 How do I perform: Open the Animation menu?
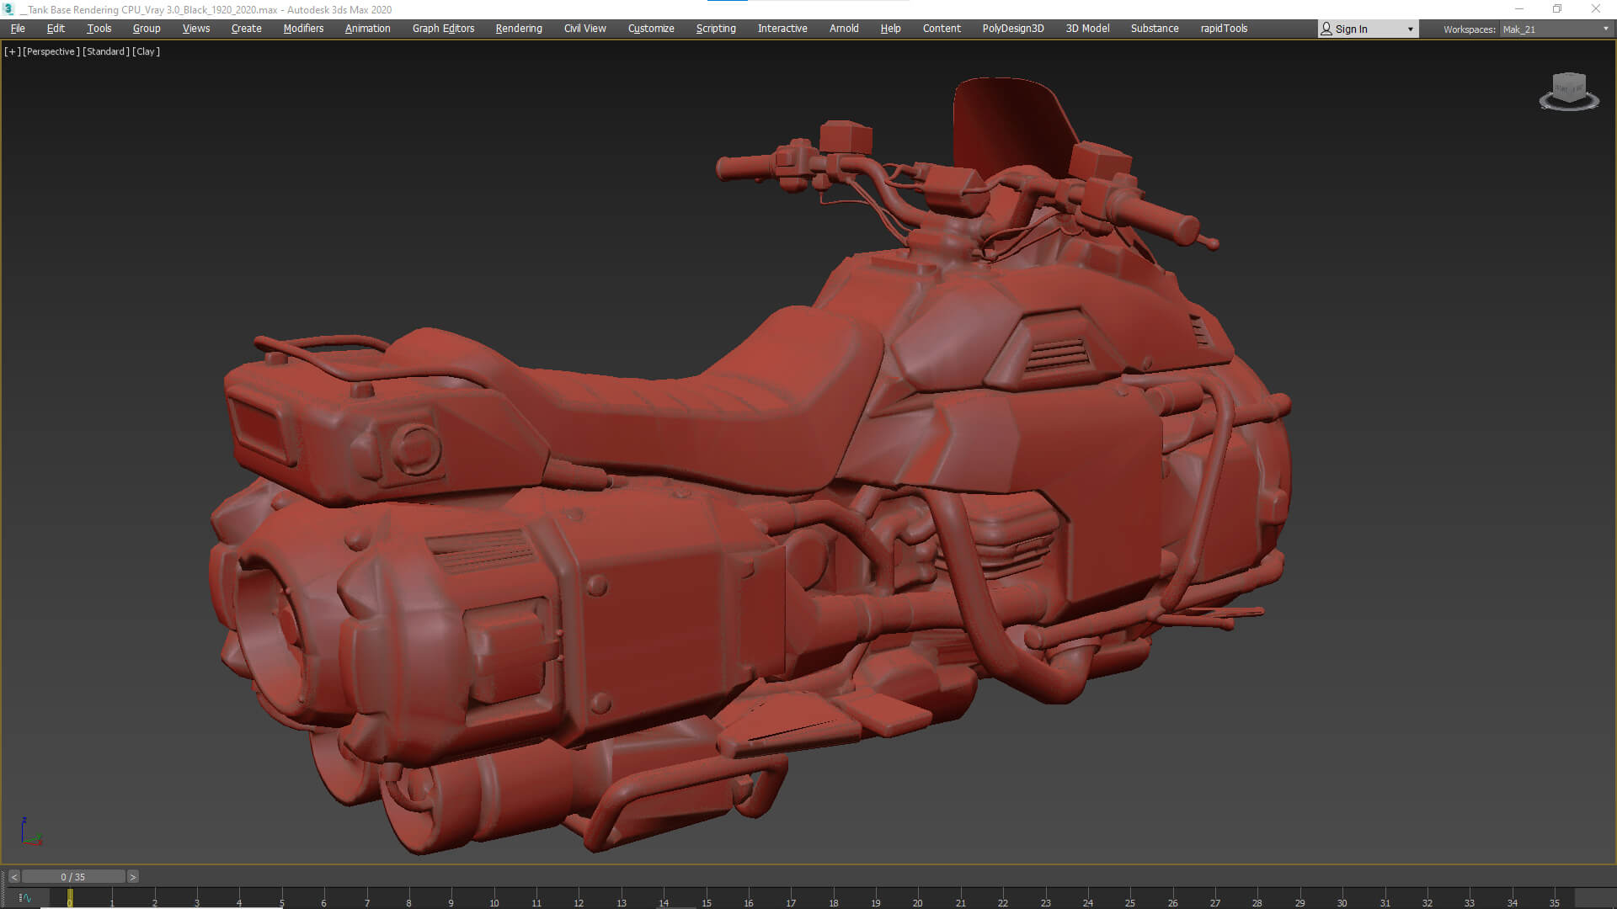(368, 29)
